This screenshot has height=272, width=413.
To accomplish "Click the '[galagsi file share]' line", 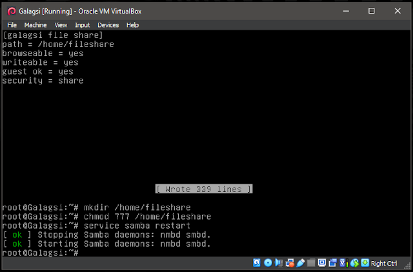I will [53, 35].
